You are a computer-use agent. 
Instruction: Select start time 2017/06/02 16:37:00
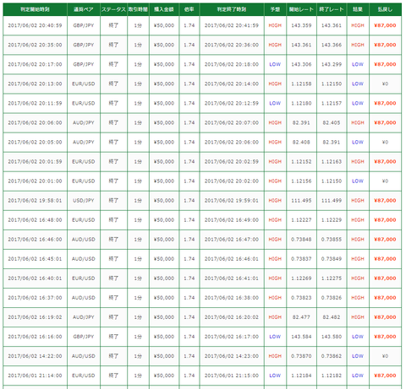click(x=35, y=298)
